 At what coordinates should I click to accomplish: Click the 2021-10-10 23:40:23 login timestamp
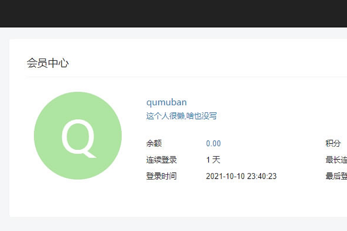point(241,176)
